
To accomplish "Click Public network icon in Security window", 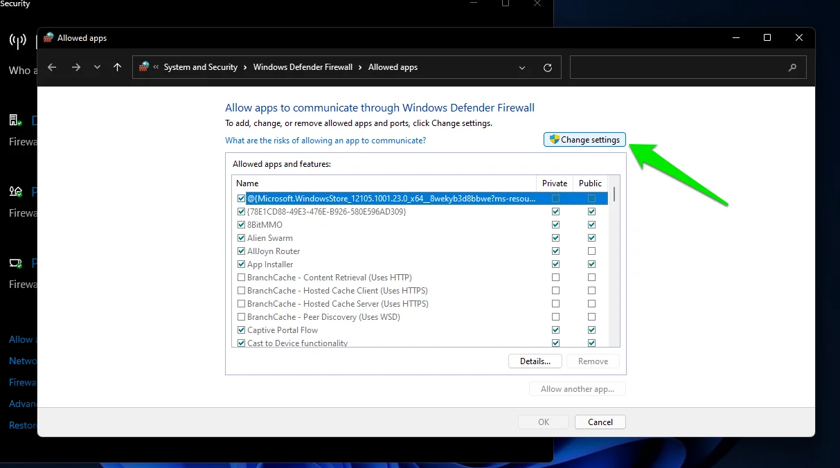I will [x=15, y=263].
